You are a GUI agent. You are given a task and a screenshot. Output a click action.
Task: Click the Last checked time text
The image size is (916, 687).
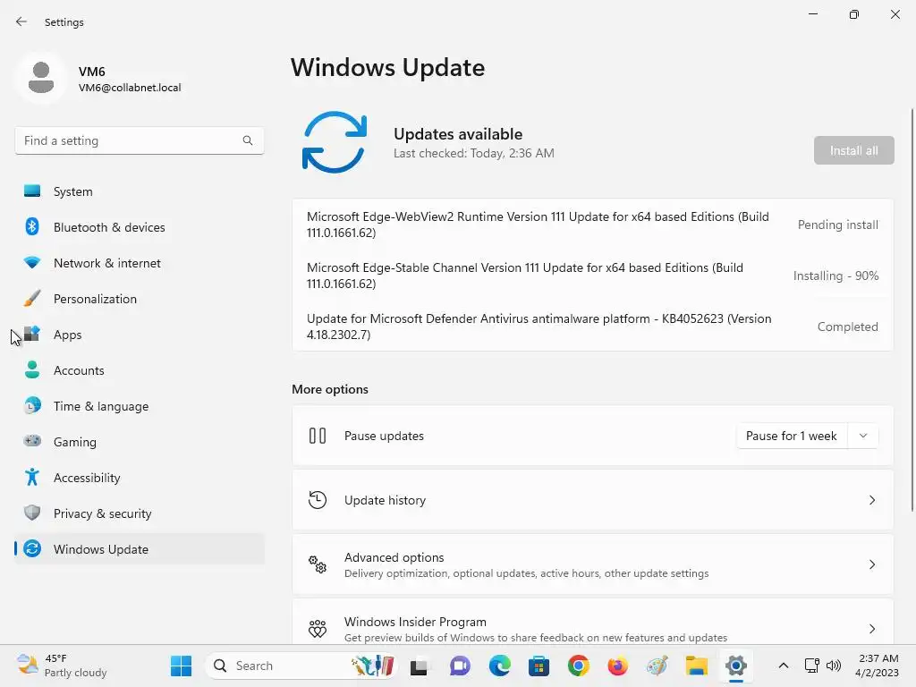click(x=474, y=153)
